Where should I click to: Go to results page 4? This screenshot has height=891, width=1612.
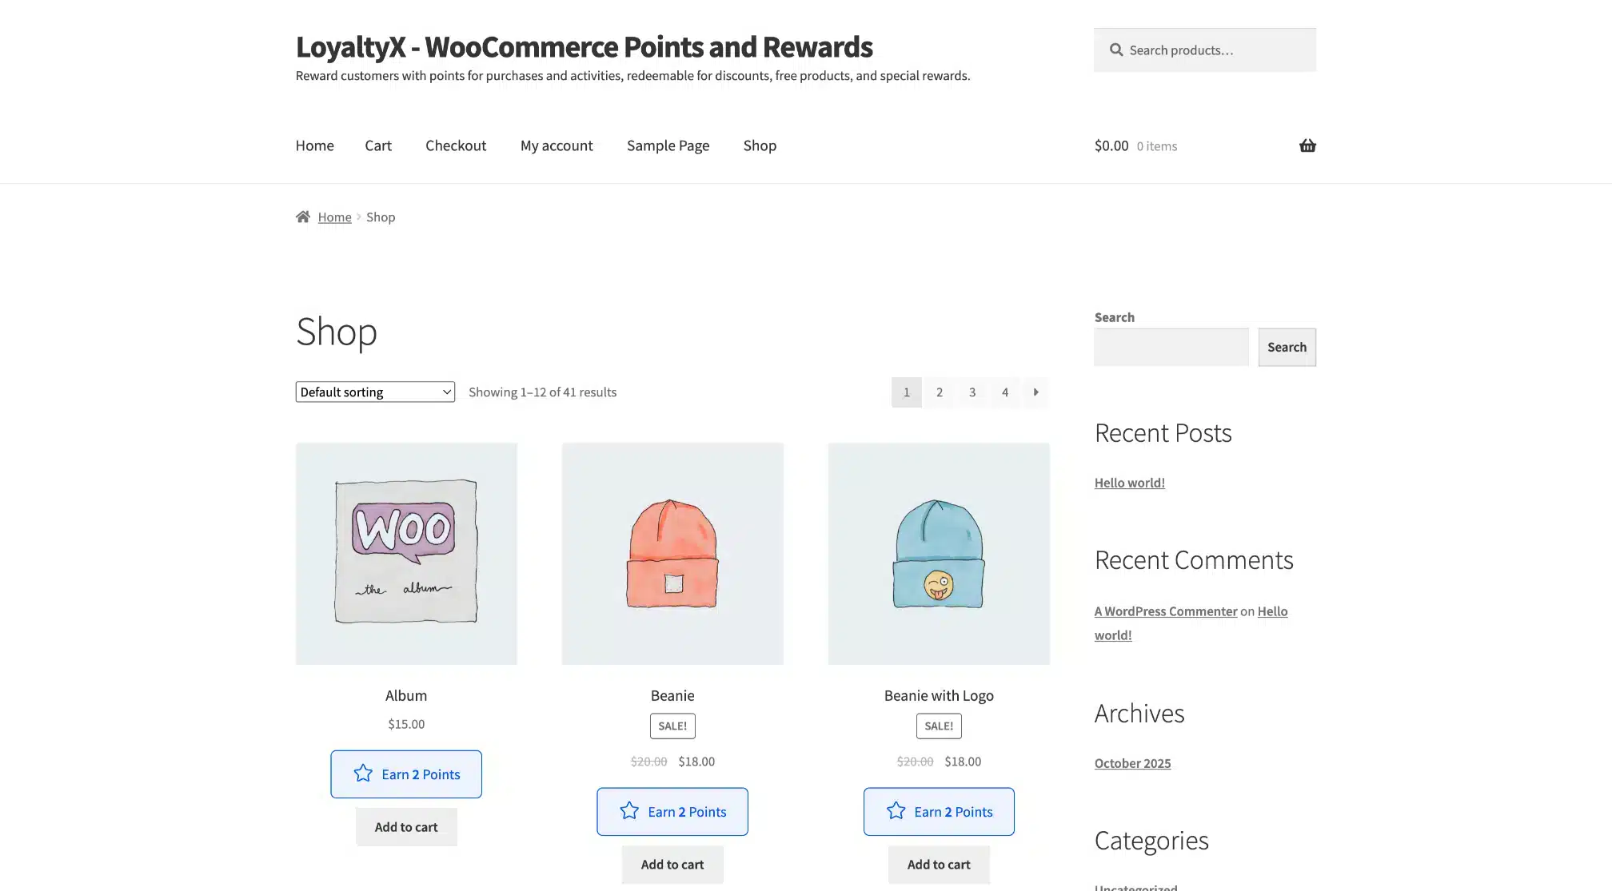coord(1005,392)
